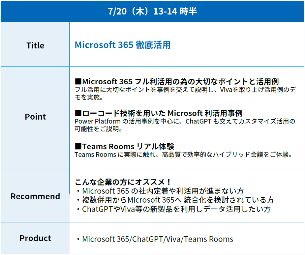Click the 7/20（木）13-14 時半 header bar
This screenshot has height=255, width=305.
[x=152, y=11]
